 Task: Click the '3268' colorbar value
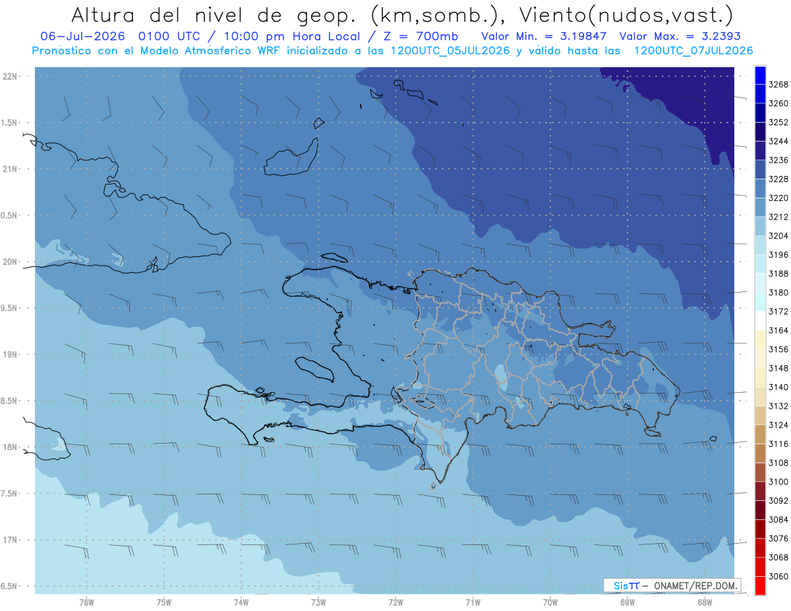778,84
